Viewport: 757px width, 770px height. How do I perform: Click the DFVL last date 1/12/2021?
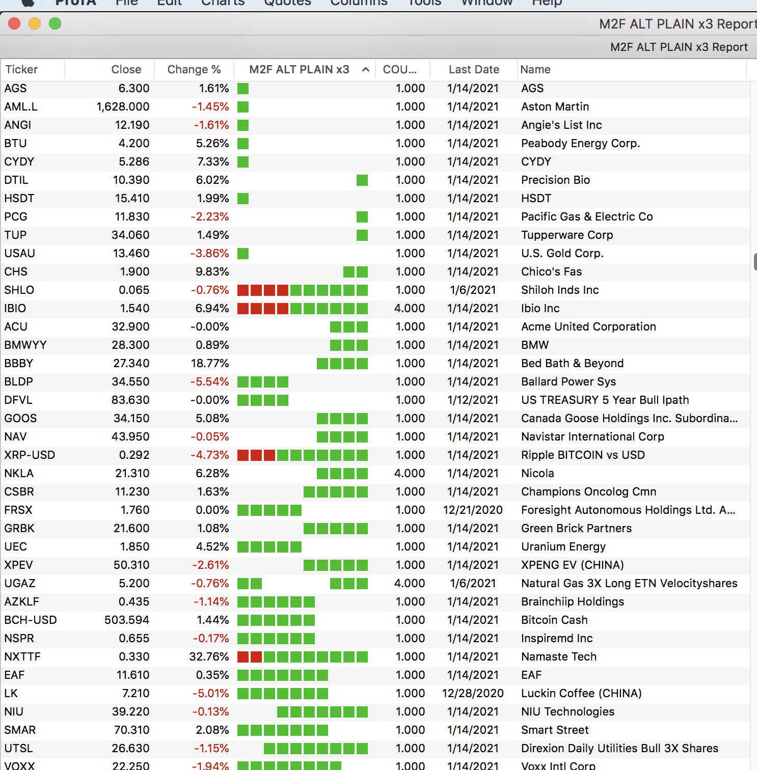coord(473,400)
